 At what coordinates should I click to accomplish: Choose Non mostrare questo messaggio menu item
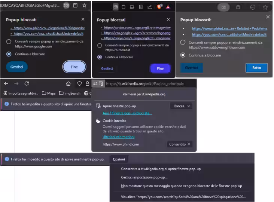tap(182, 186)
